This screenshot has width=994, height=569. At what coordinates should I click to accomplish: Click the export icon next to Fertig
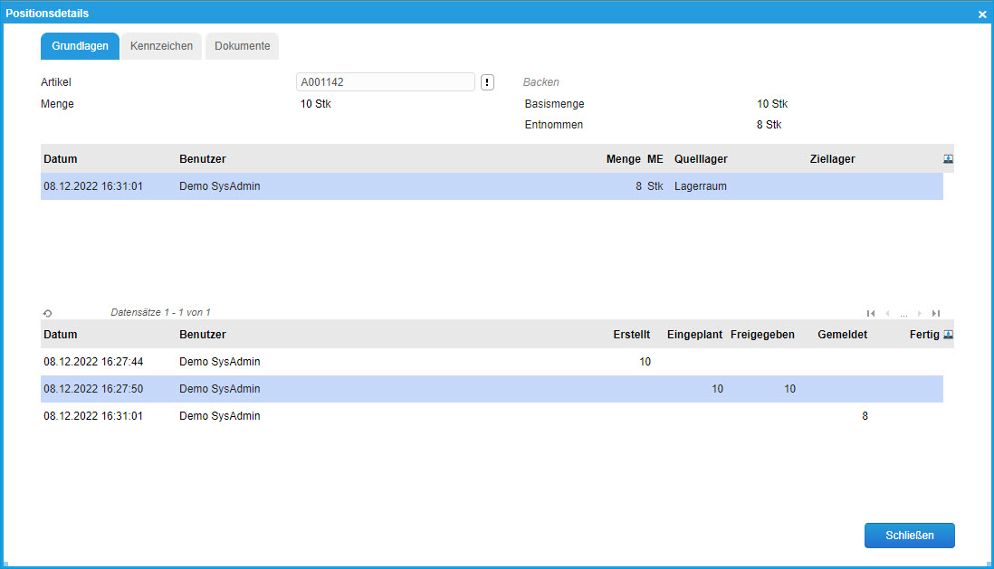click(x=948, y=334)
